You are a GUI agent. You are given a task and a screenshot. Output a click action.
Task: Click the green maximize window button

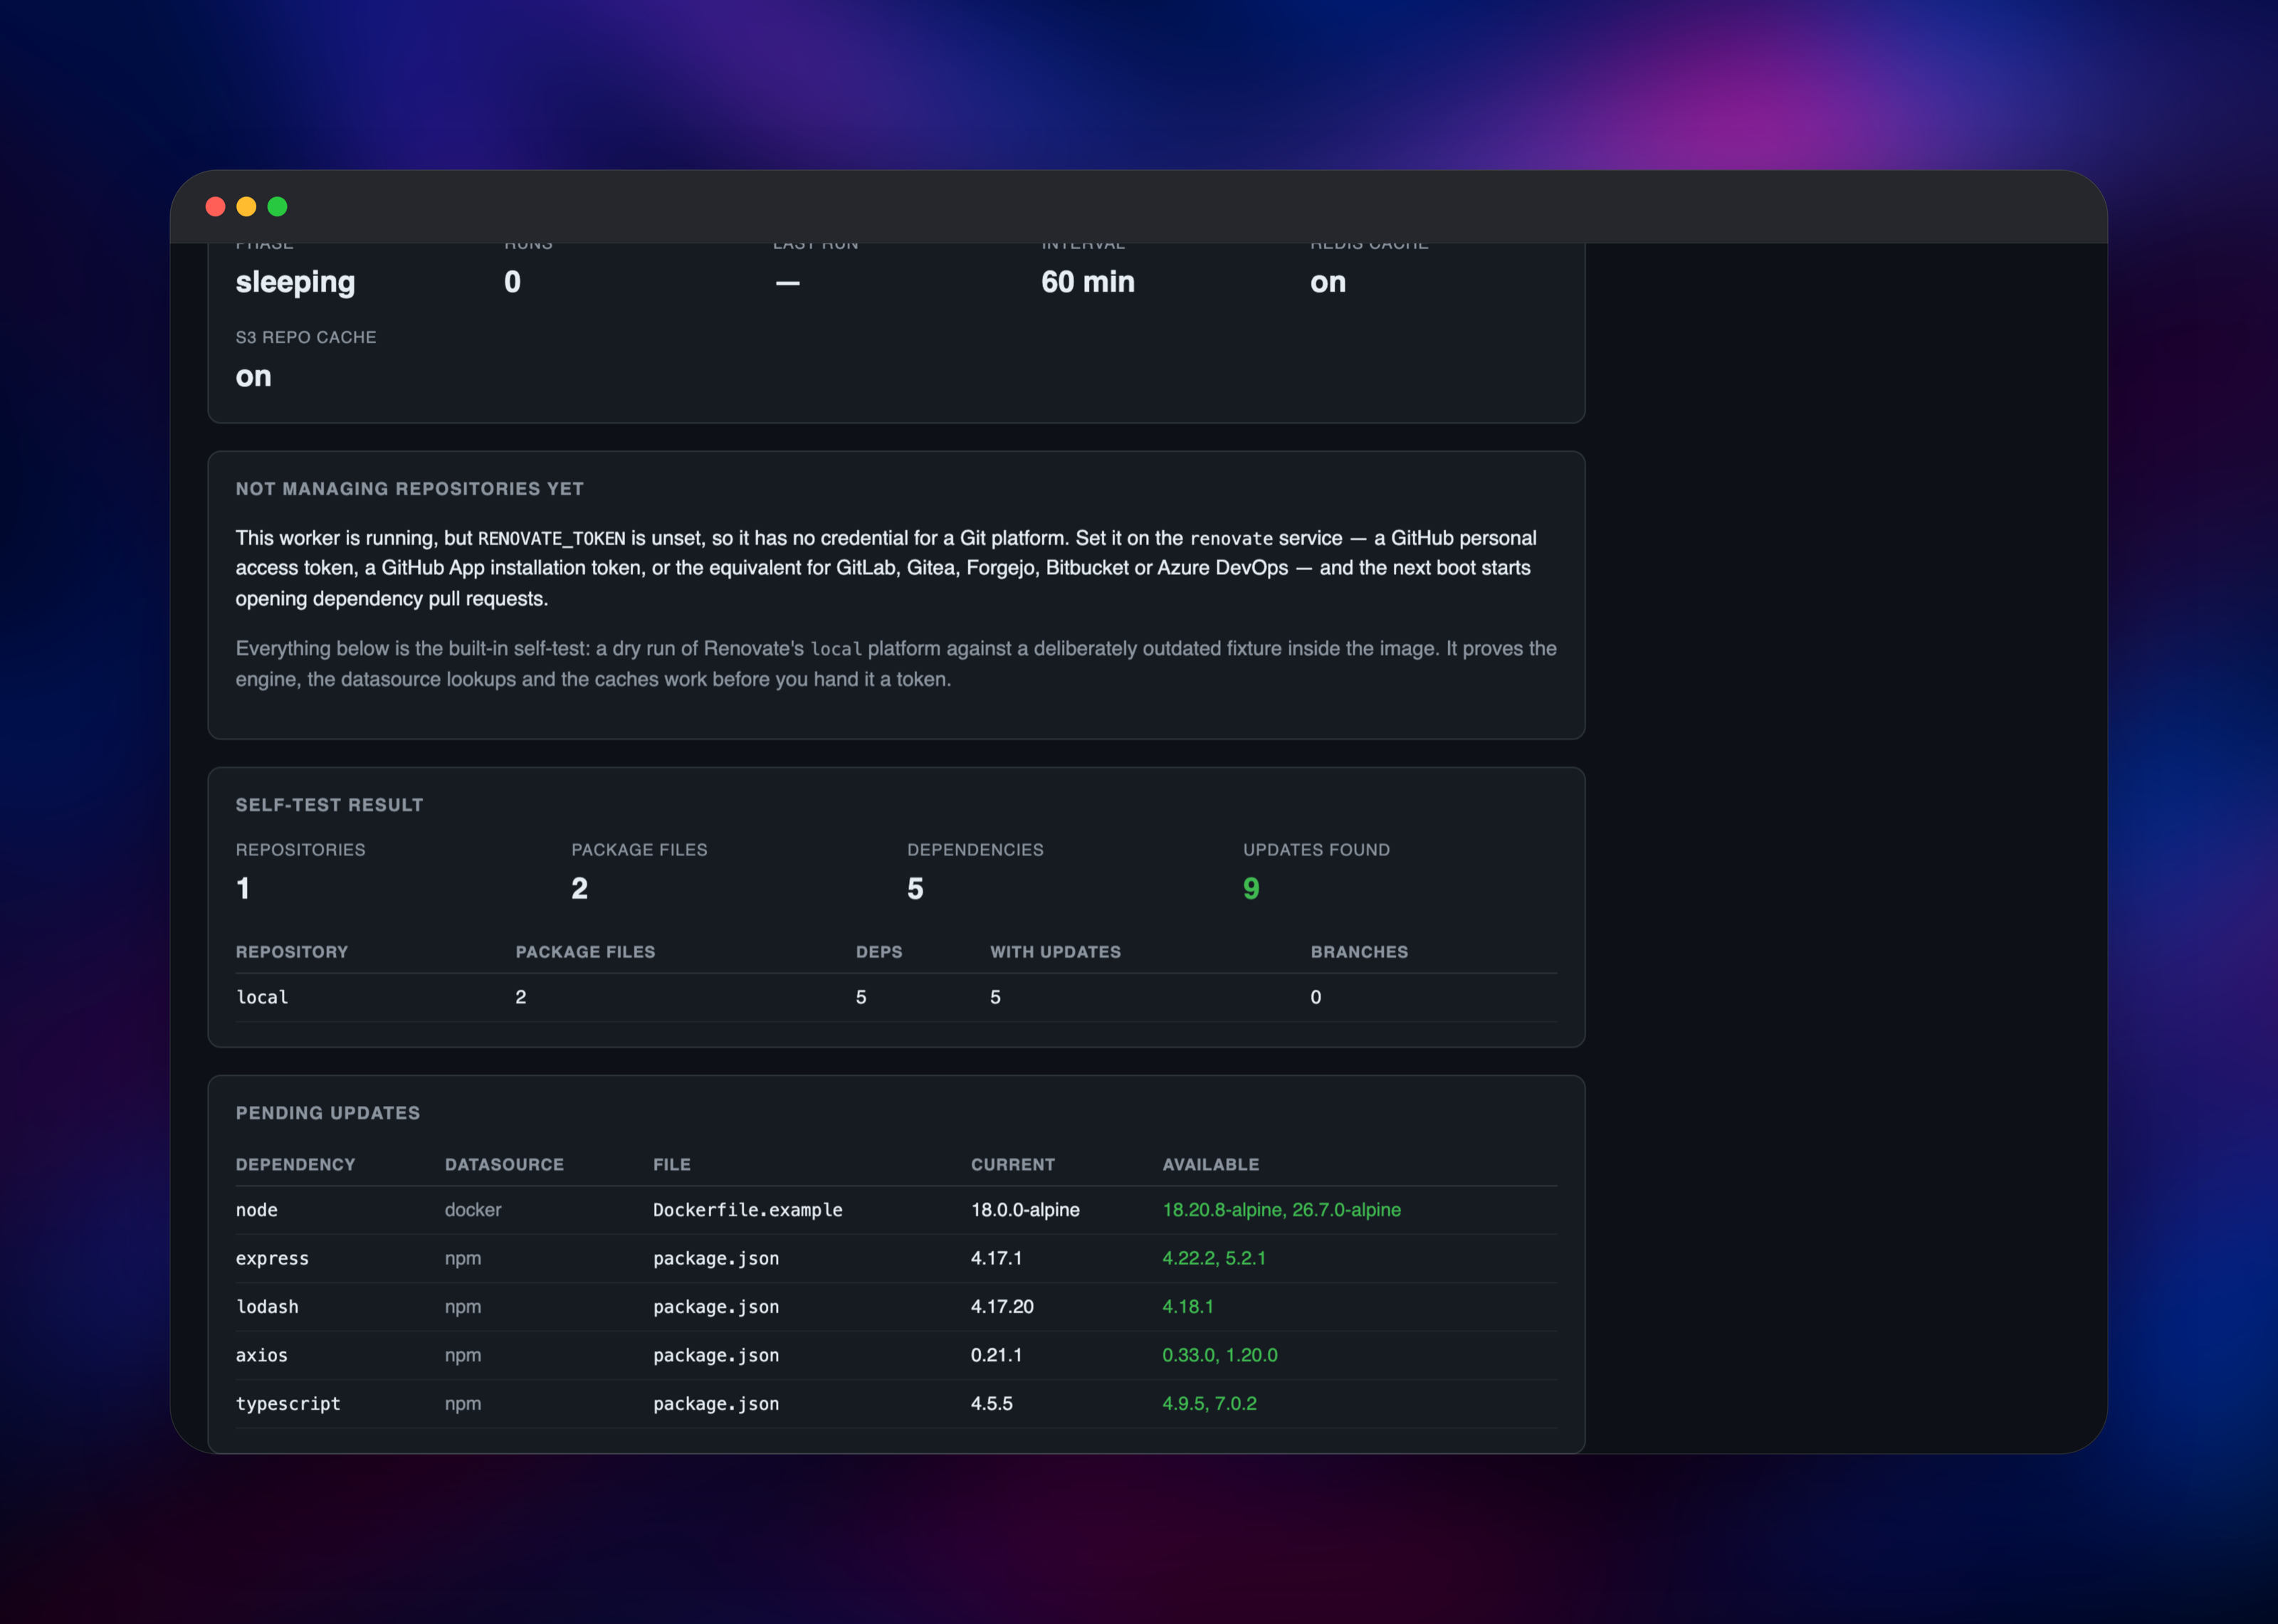pyautogui.click(x=277, y=207)
